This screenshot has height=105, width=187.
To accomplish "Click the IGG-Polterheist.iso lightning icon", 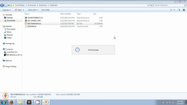I will [26, 23].
